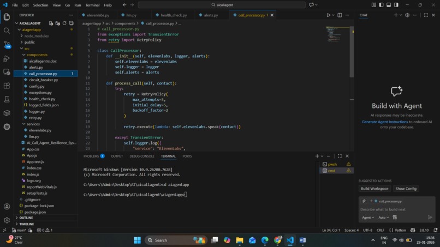Select the pwsh terminal session
This screenshot has width=440, height=247.
336,164
